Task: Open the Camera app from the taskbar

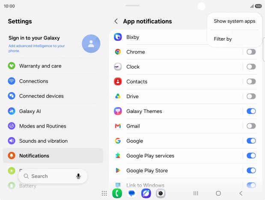Action: [161, 193]
